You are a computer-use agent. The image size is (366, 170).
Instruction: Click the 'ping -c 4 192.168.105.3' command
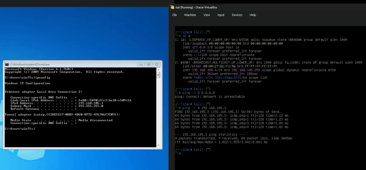[x=204, y=108]
